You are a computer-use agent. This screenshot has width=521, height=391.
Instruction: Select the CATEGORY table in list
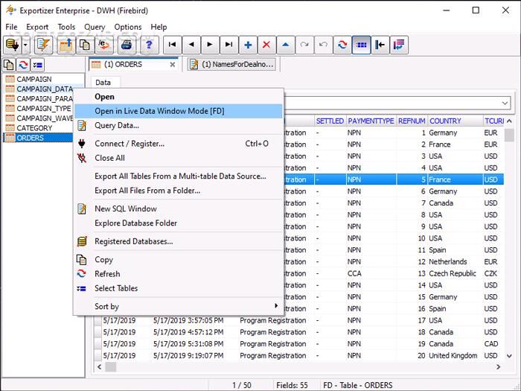[x=34, y=128]
